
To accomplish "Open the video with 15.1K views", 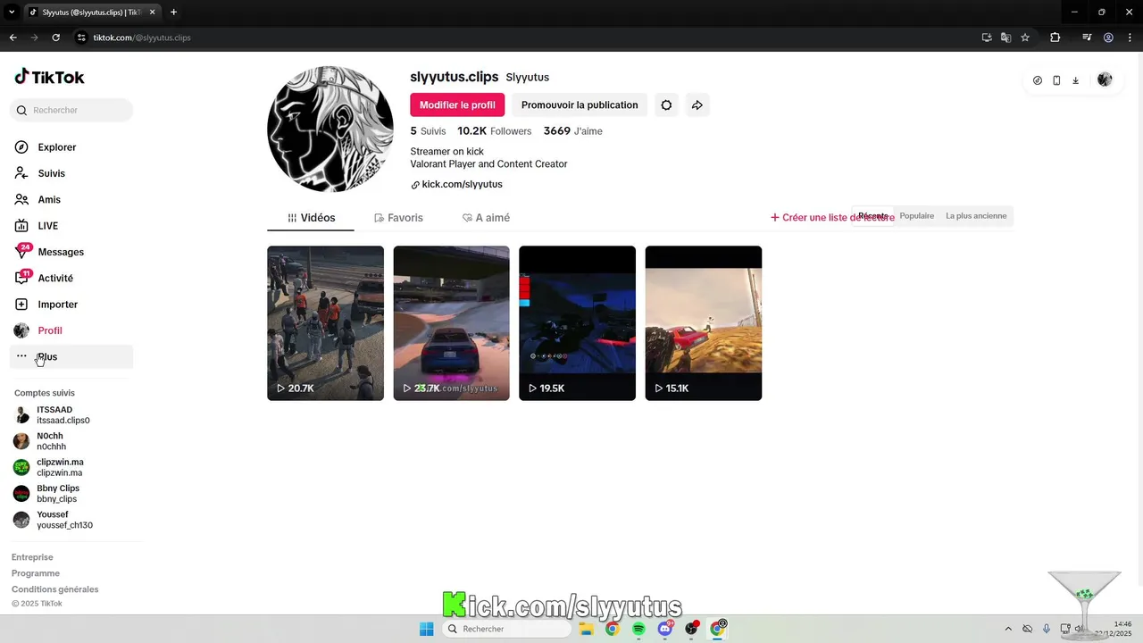I will tap(704, 323).
